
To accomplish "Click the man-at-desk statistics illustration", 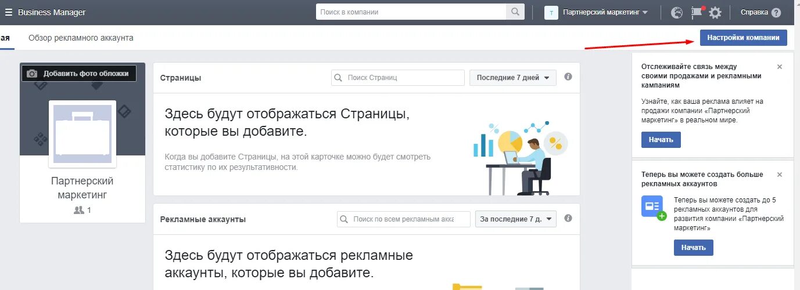I will (x=520, y=157).
